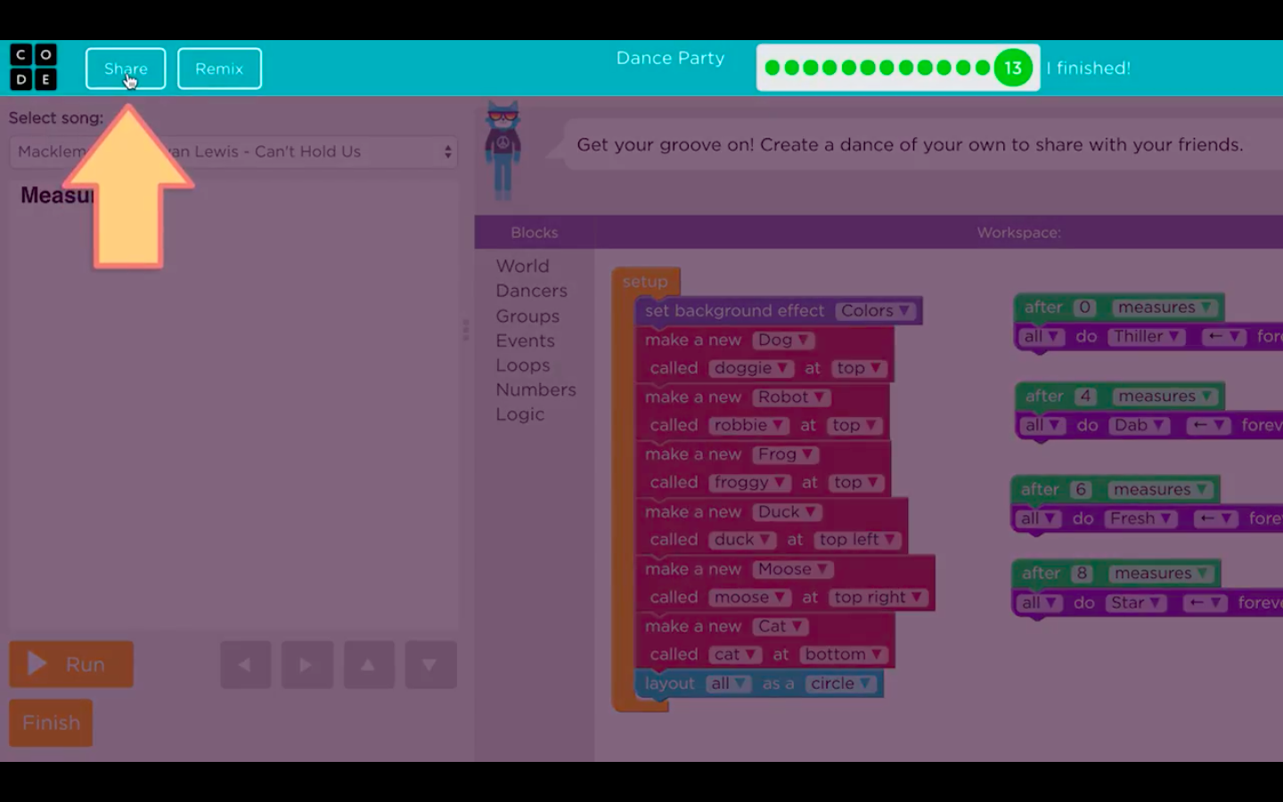Run the dance program

click(71, 664)
